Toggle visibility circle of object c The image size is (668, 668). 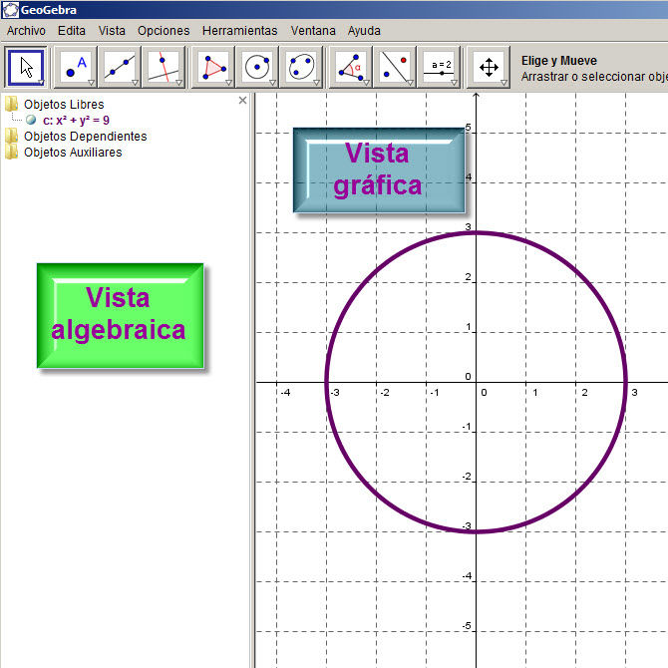tap(32, 120)
